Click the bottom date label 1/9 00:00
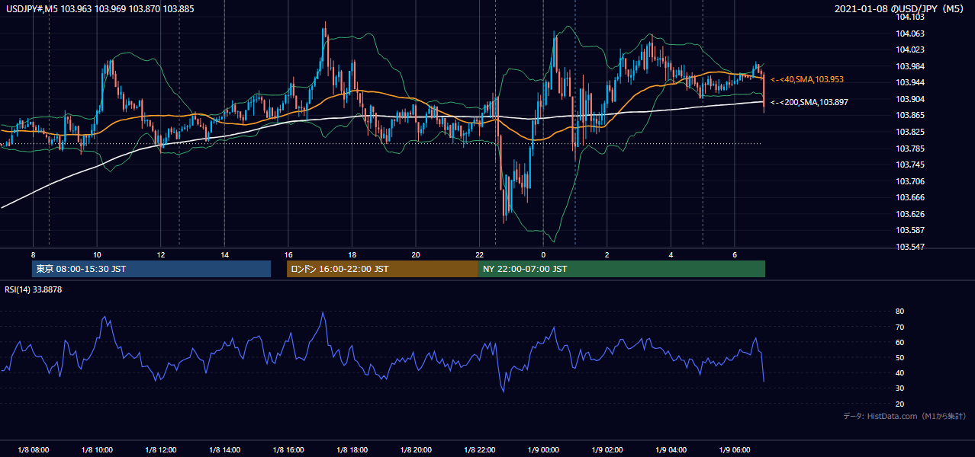Image resolution: width=975 pixels, height=457 pixels. [x=543, y=450]
